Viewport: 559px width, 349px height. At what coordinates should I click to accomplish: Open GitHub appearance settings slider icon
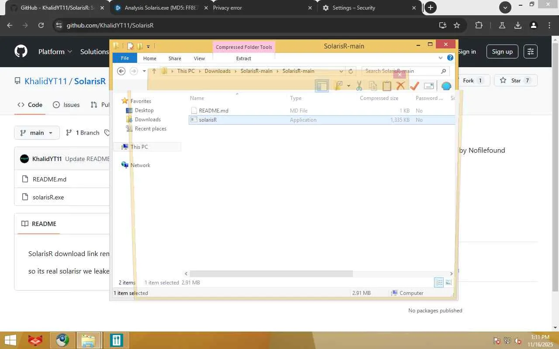[x=531, y=51]
